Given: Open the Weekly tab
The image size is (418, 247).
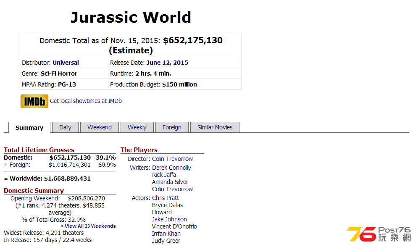Looking at the screenshot, I should tap(137, 127).
